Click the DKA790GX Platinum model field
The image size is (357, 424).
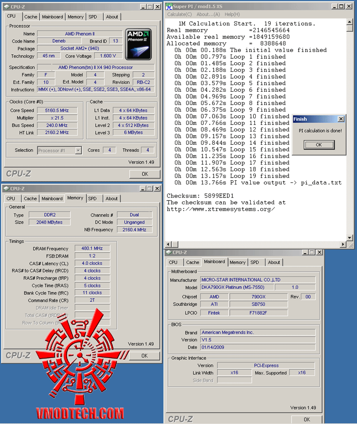(237, 287)
